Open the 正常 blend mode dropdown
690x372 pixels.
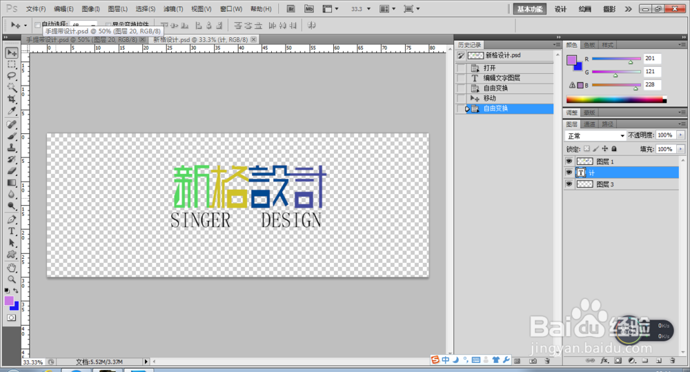pyautogui.click(x=595, y=135)
